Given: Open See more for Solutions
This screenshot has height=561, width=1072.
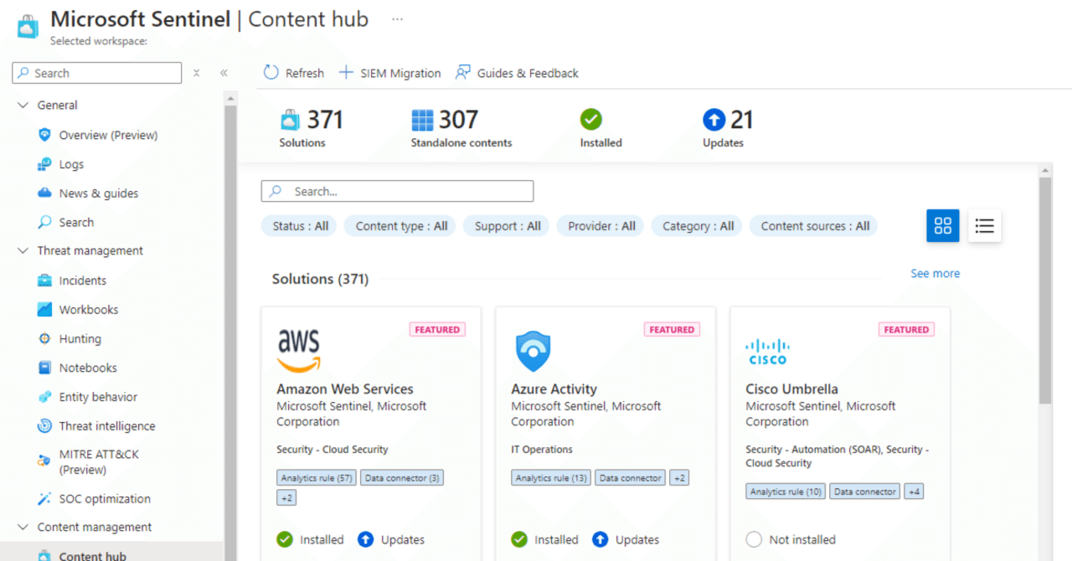Looking at the screenshot, I should click(935, 273).
